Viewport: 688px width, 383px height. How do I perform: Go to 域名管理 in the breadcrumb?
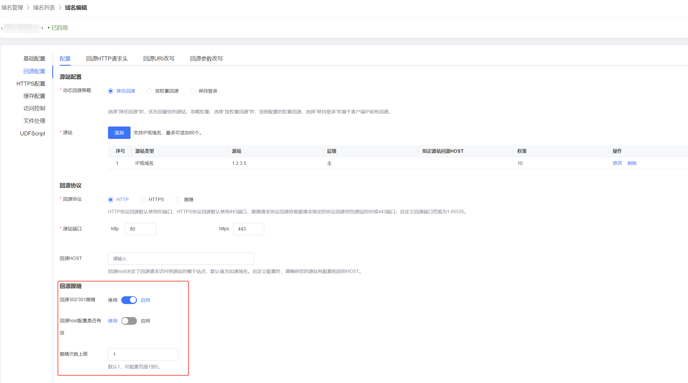click(x=12, y=7)
